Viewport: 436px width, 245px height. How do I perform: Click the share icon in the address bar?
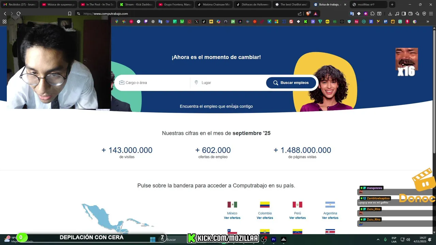coord(300,14)
